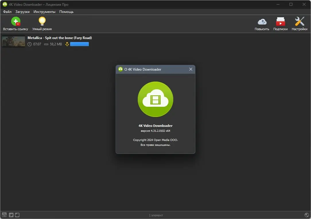Click the yellow download arrow icon
The width and height of the screenshot is (311, 219).
click(67, 44)
